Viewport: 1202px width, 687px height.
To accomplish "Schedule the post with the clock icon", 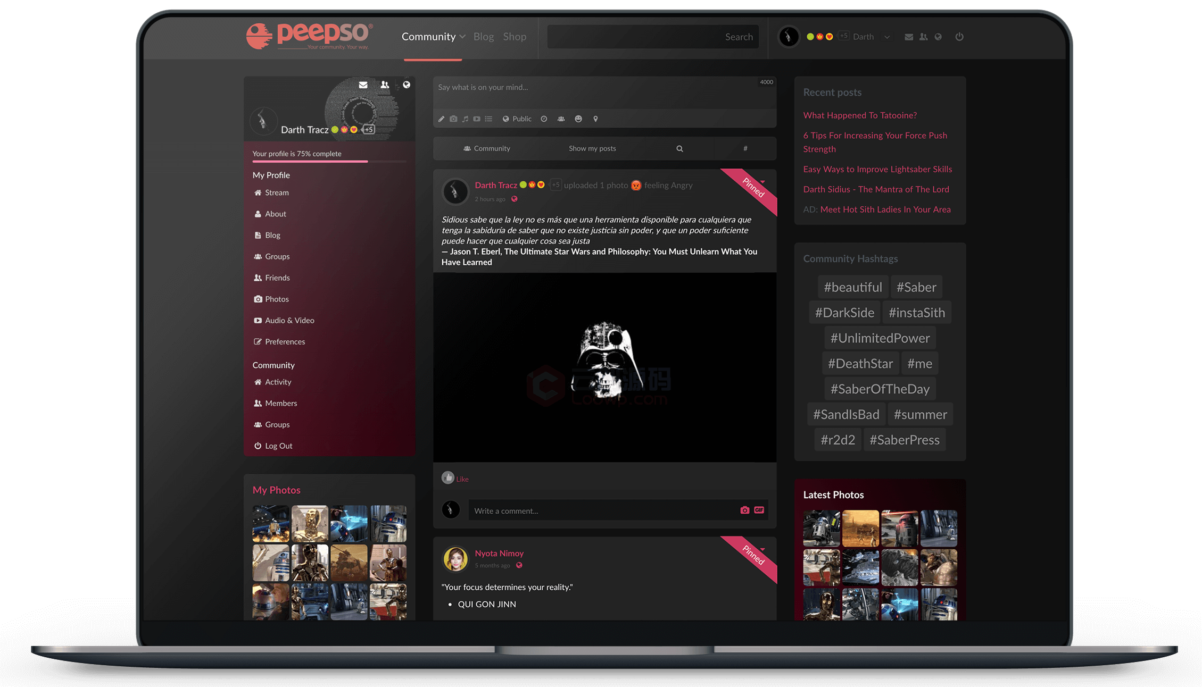I will [544, 119].
